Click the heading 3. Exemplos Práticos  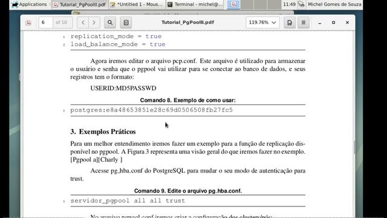pos(103,132)
